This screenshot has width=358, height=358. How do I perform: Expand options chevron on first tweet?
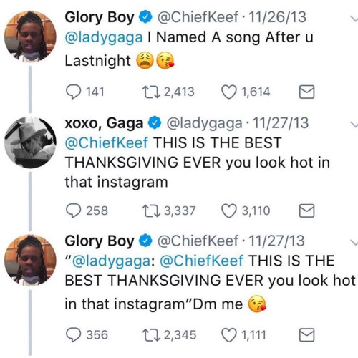click(354, 19)
